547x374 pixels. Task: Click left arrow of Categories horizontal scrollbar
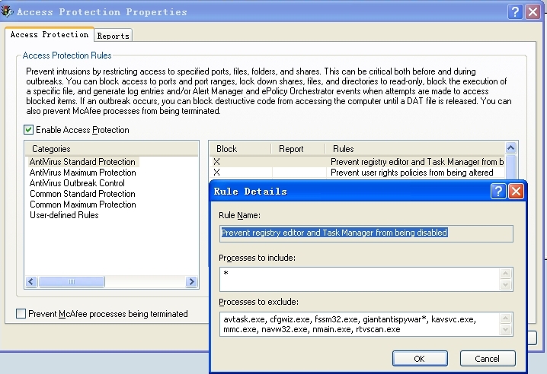pos(31,282)
